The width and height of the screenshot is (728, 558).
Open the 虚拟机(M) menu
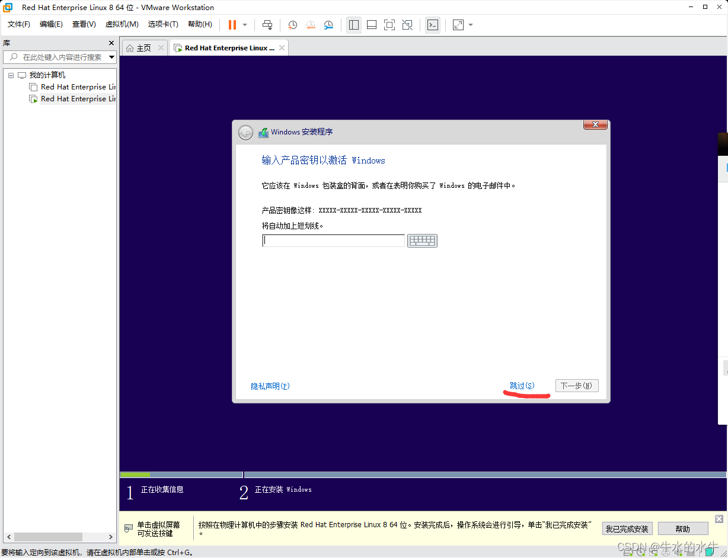click(x=122, y=24)
